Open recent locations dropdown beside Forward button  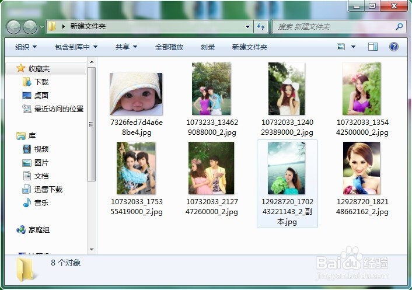point(41,27)
